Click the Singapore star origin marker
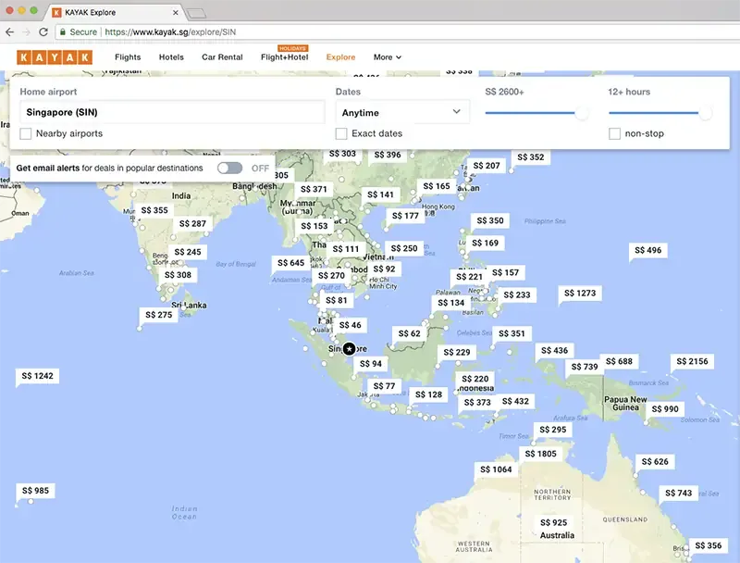 [x=349, y=349]
